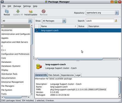The image size is (122, 103).
Task: Open the Edit menu
Action: (9, 6)
